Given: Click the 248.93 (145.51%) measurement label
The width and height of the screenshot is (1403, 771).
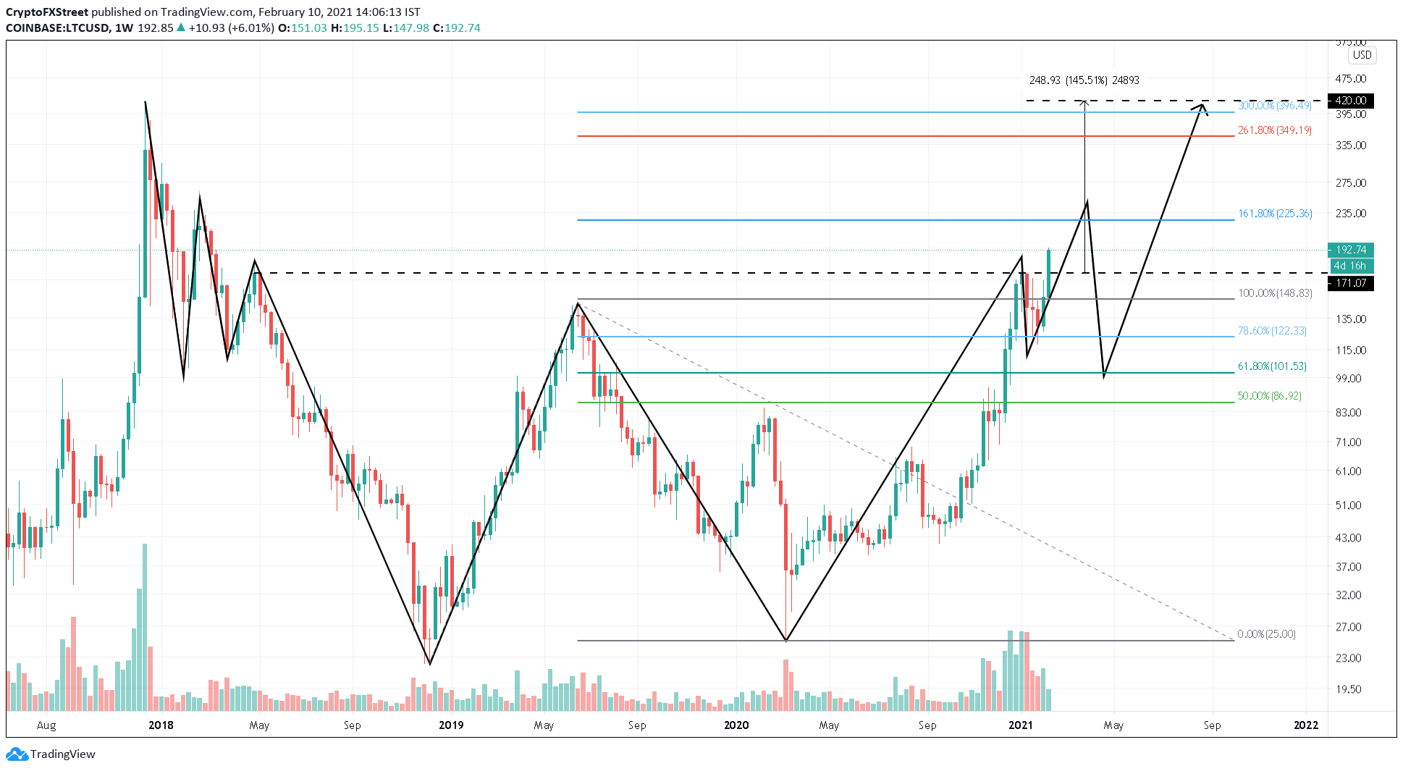Looking at the screenshot, I should [1084, 80].
